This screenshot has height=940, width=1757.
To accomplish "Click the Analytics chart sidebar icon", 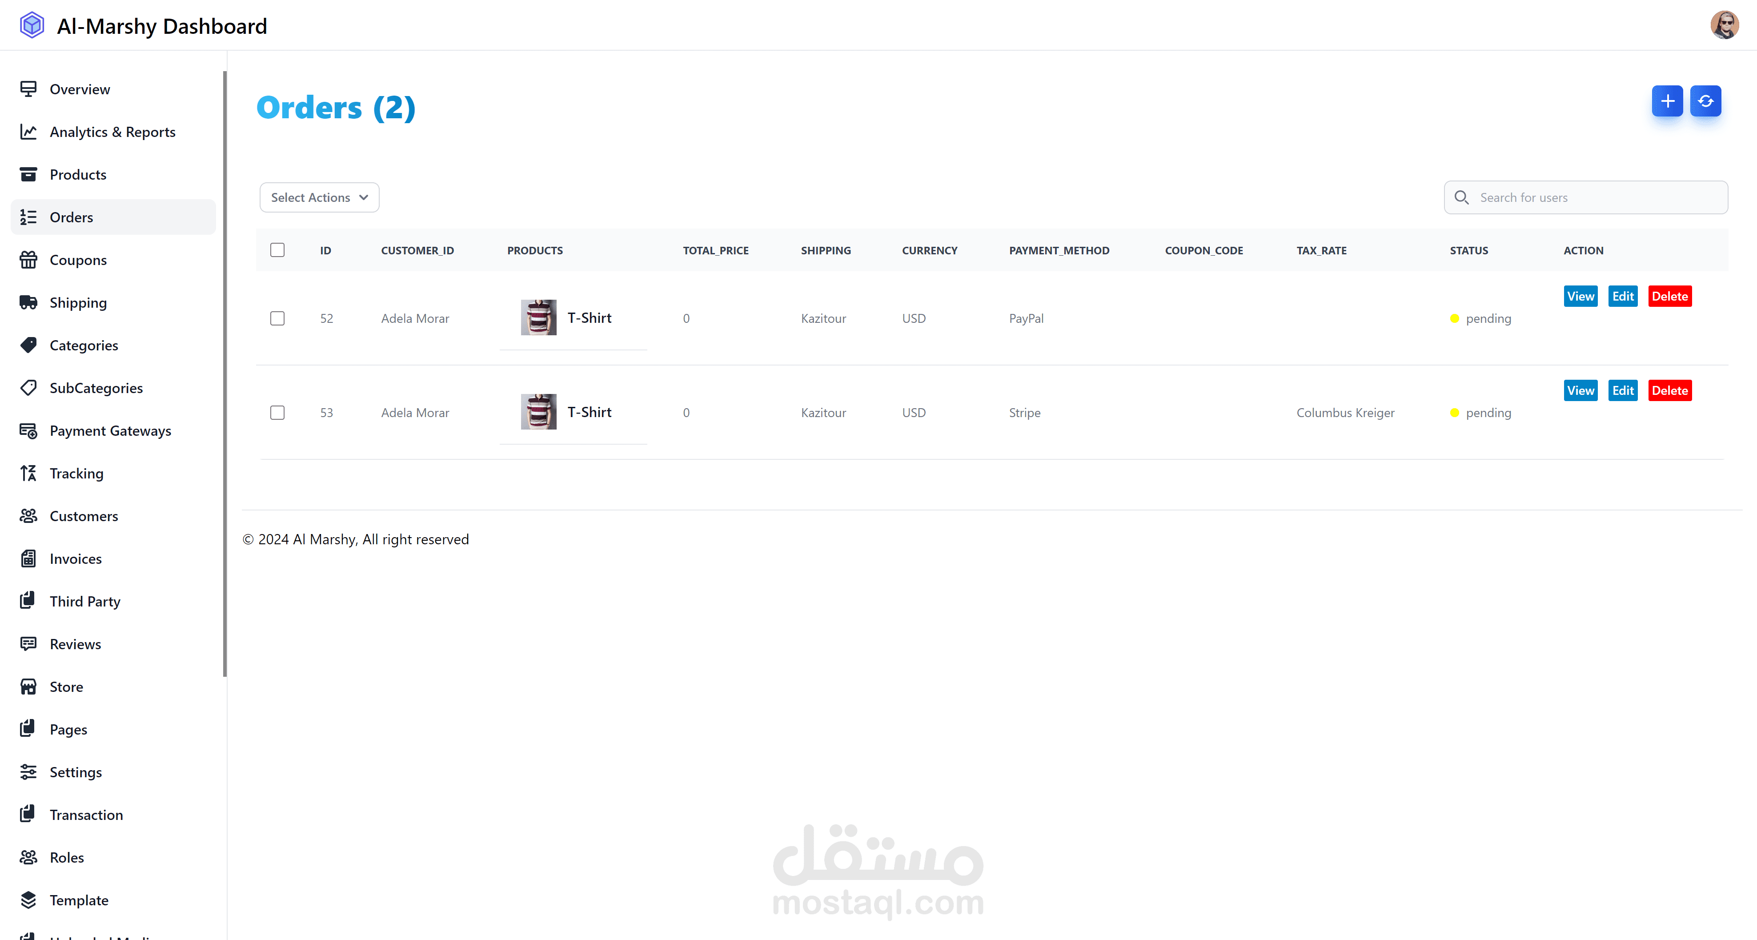I will pos(28,132).
